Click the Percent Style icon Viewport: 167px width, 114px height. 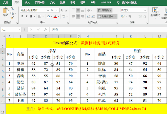point(130,16)
